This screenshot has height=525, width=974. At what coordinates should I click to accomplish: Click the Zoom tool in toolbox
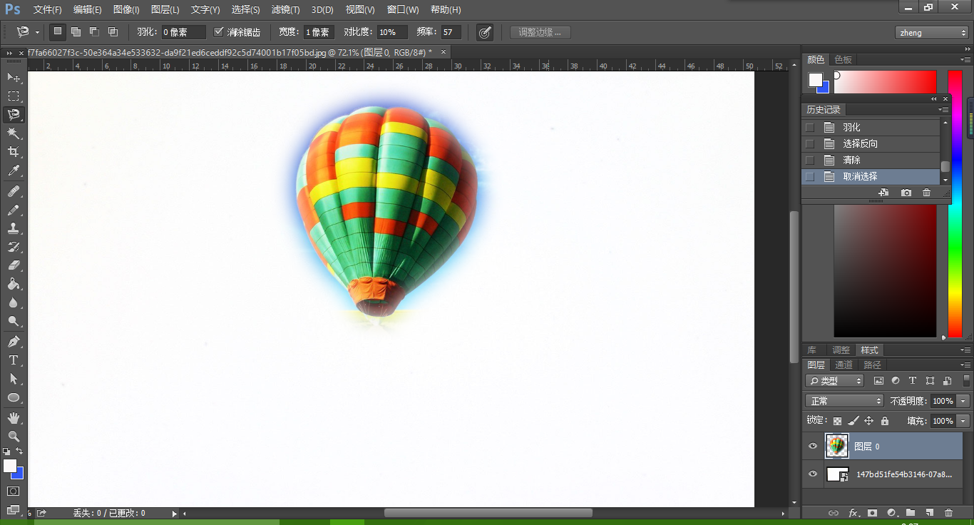click(x=13, y=436)
